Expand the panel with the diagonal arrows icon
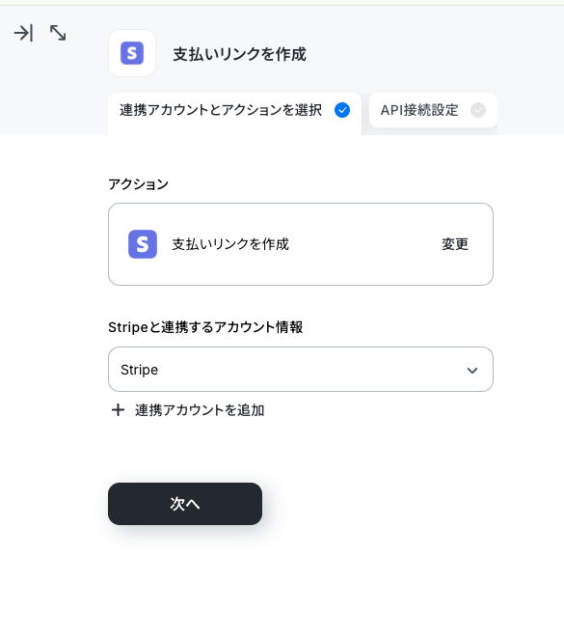The image size is (564, 639). (58, 33)
